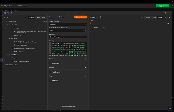The height and width of the screenshot is (112, 174).
Task: Click the workflow object icon
Action: (x=10, y=55)
